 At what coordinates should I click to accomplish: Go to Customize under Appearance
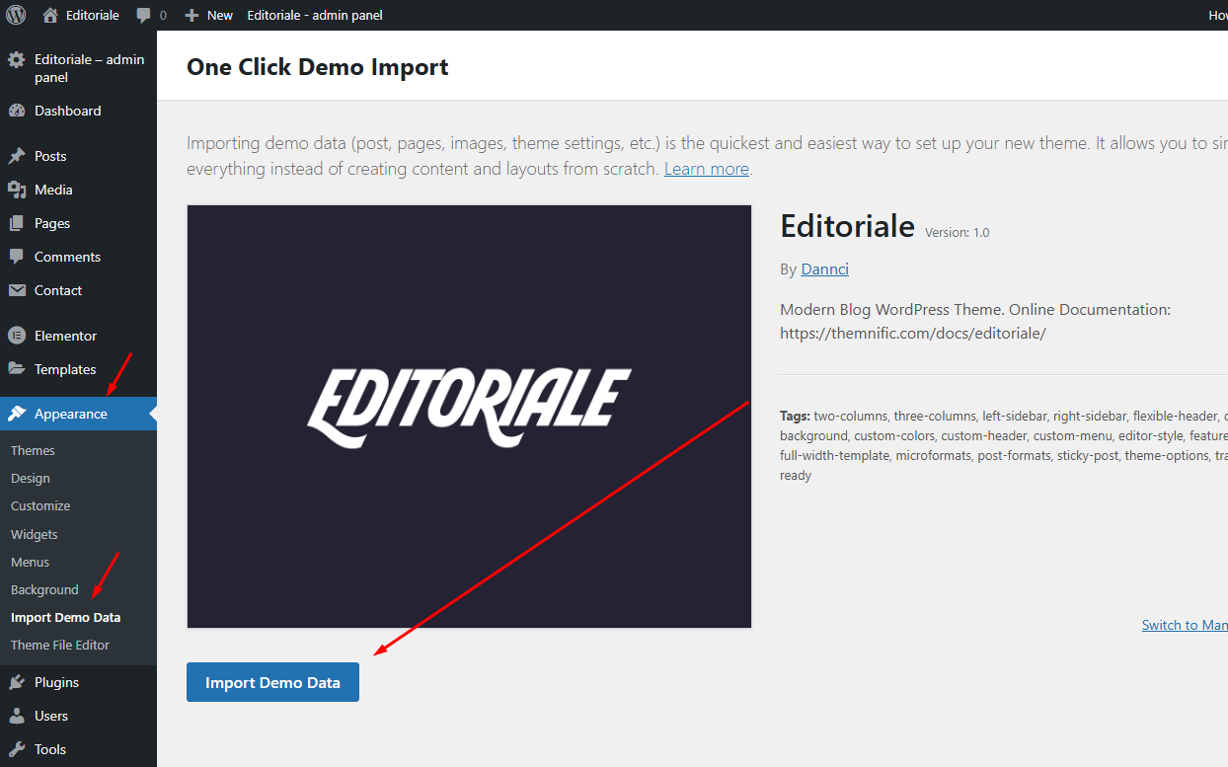point(40,505)
